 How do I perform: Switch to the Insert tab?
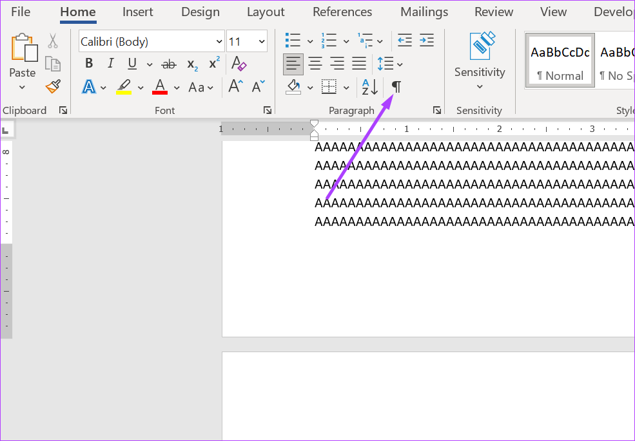pos(138,12)
